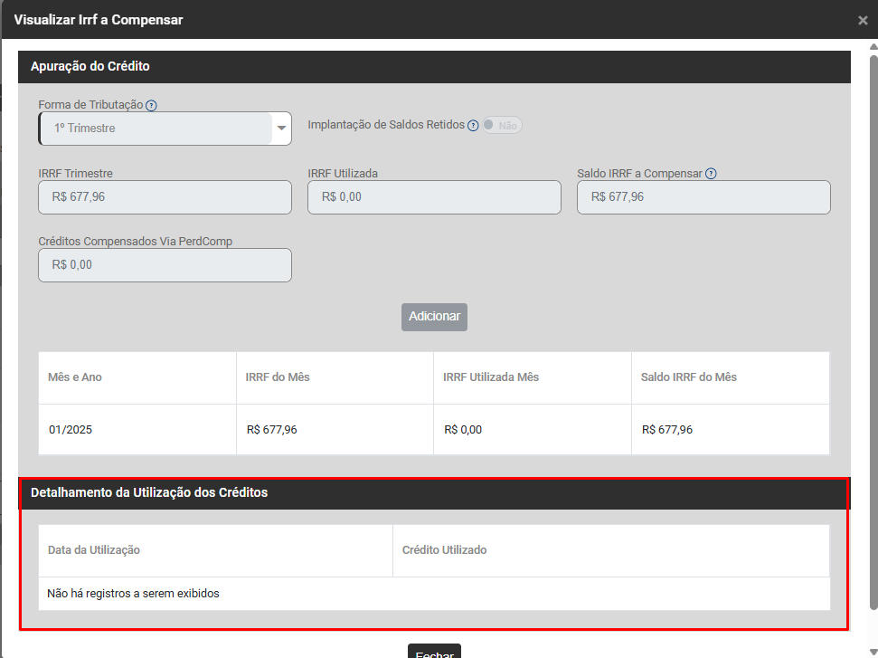
Task: Click help icon next to Implantação de Saldos Retidos
Action: tap(473, 126)
